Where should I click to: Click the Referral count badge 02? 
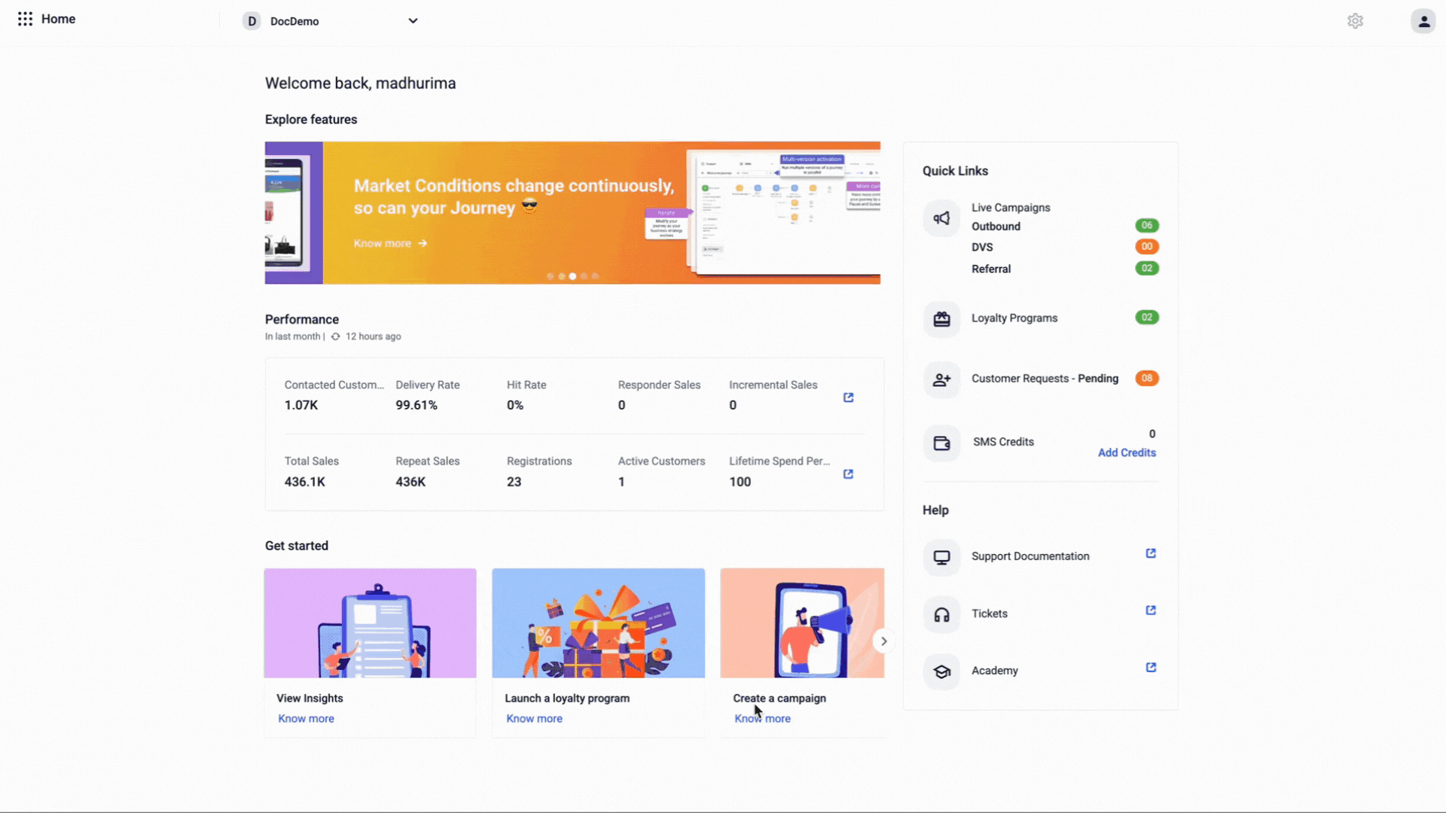click(x=1147, y=268)
